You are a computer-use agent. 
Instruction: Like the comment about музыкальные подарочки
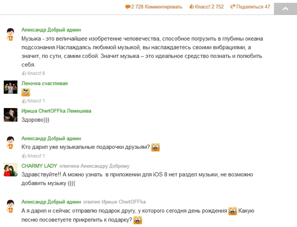(33, 156)
